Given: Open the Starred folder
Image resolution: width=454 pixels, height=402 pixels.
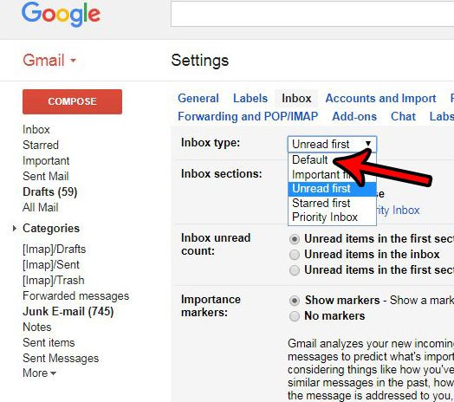Looking at the screenshot, I should (x=41, y=145).
